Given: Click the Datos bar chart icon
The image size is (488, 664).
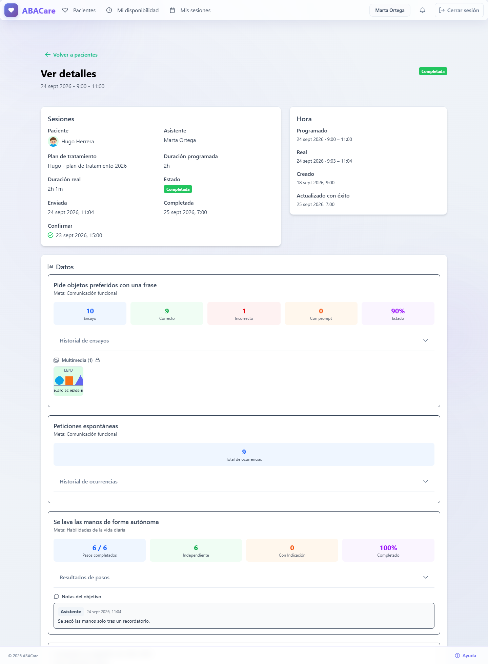Looking at the screenshot, I should coord(50,267).
